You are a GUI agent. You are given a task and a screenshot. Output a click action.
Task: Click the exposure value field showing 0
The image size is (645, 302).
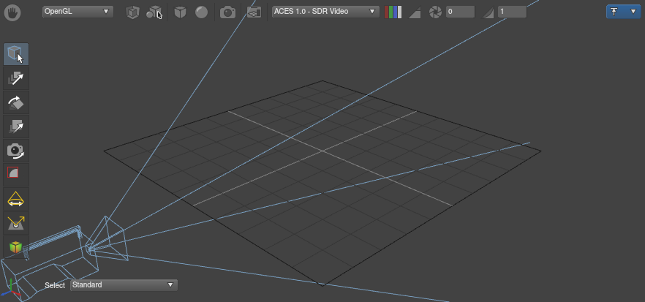[x=460, y=12]
